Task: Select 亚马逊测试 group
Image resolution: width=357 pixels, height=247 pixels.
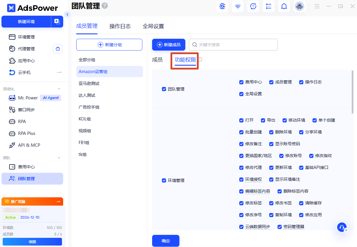Action: coord(109,83)
